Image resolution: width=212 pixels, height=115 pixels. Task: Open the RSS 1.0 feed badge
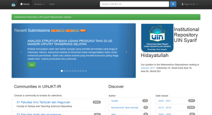tap(58, 31)
